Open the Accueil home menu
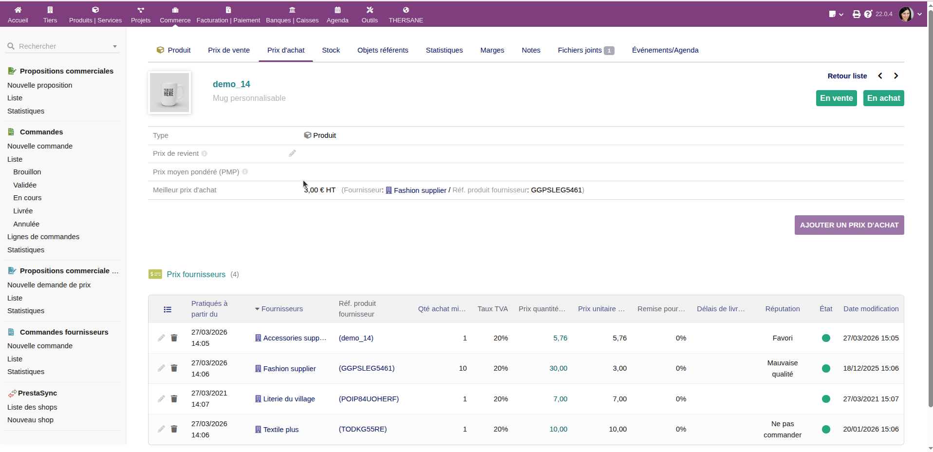Viewport: 933px width, 452px height. pyautogui.click(x=18, y=14)
